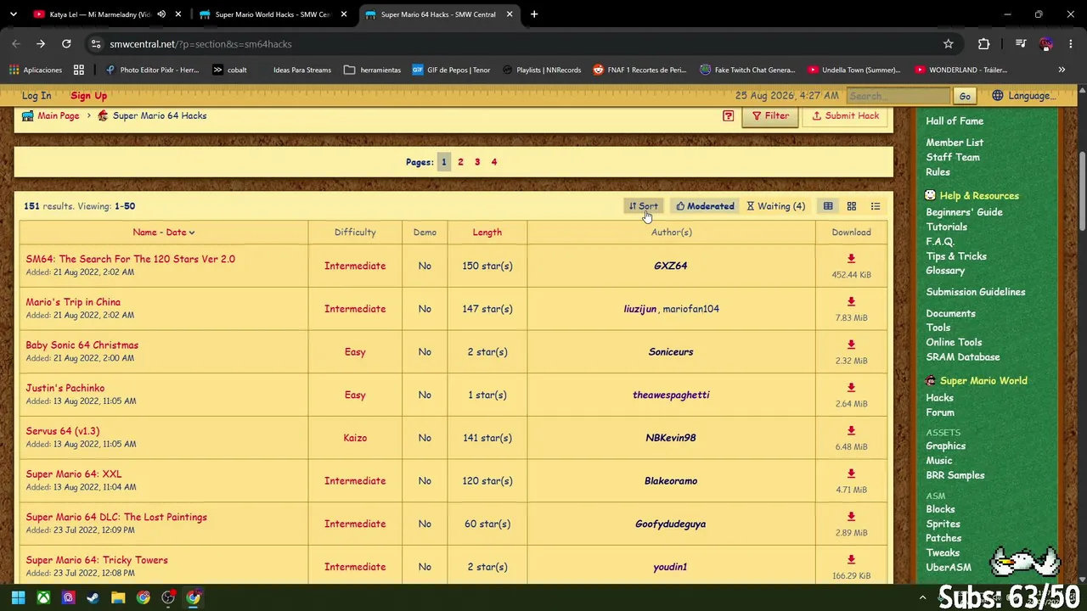Open the Language selector

point(1023,96)
